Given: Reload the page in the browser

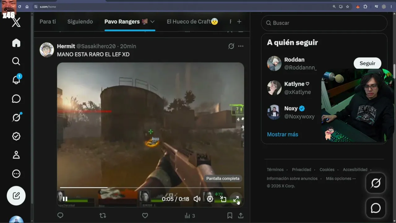Looking at the screenshot, I should [x=20, y=7].
